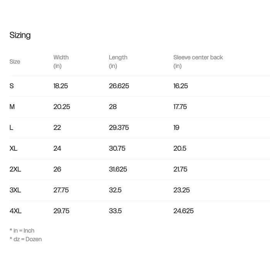The image size is (270, 270).
Task: Select the 31.625 length value for 2XL
Action: pos(118,169)
